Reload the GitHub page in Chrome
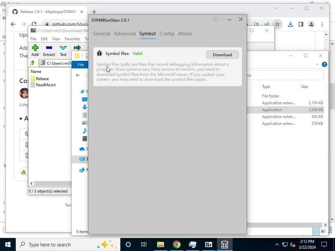Viewport: 335px width, 251px height. click(34, 24)
